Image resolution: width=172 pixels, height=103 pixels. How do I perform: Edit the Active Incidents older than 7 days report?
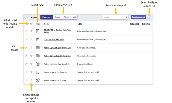point(26,64)
